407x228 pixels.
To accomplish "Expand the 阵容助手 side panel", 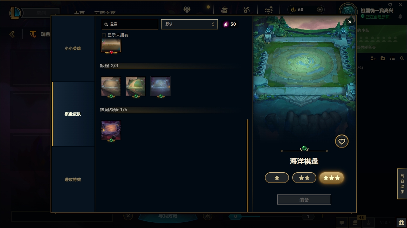I will (402, 184).
